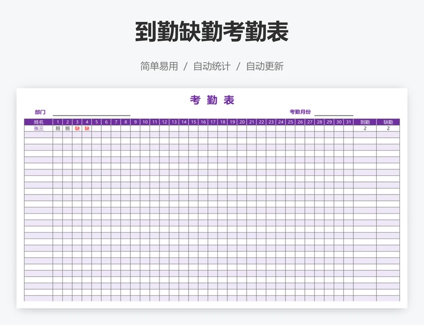Click the 到勤 column header
Viewport: 424px width, 325px height.
pos(365,122)
